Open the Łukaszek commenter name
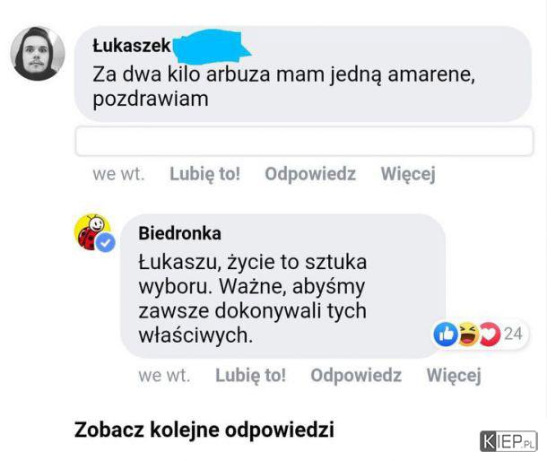Viewport: 547px width, 461px height. coord(132,46)
